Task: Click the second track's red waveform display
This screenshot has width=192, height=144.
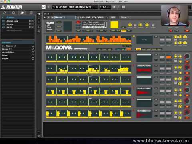Action: click(144, 70)
